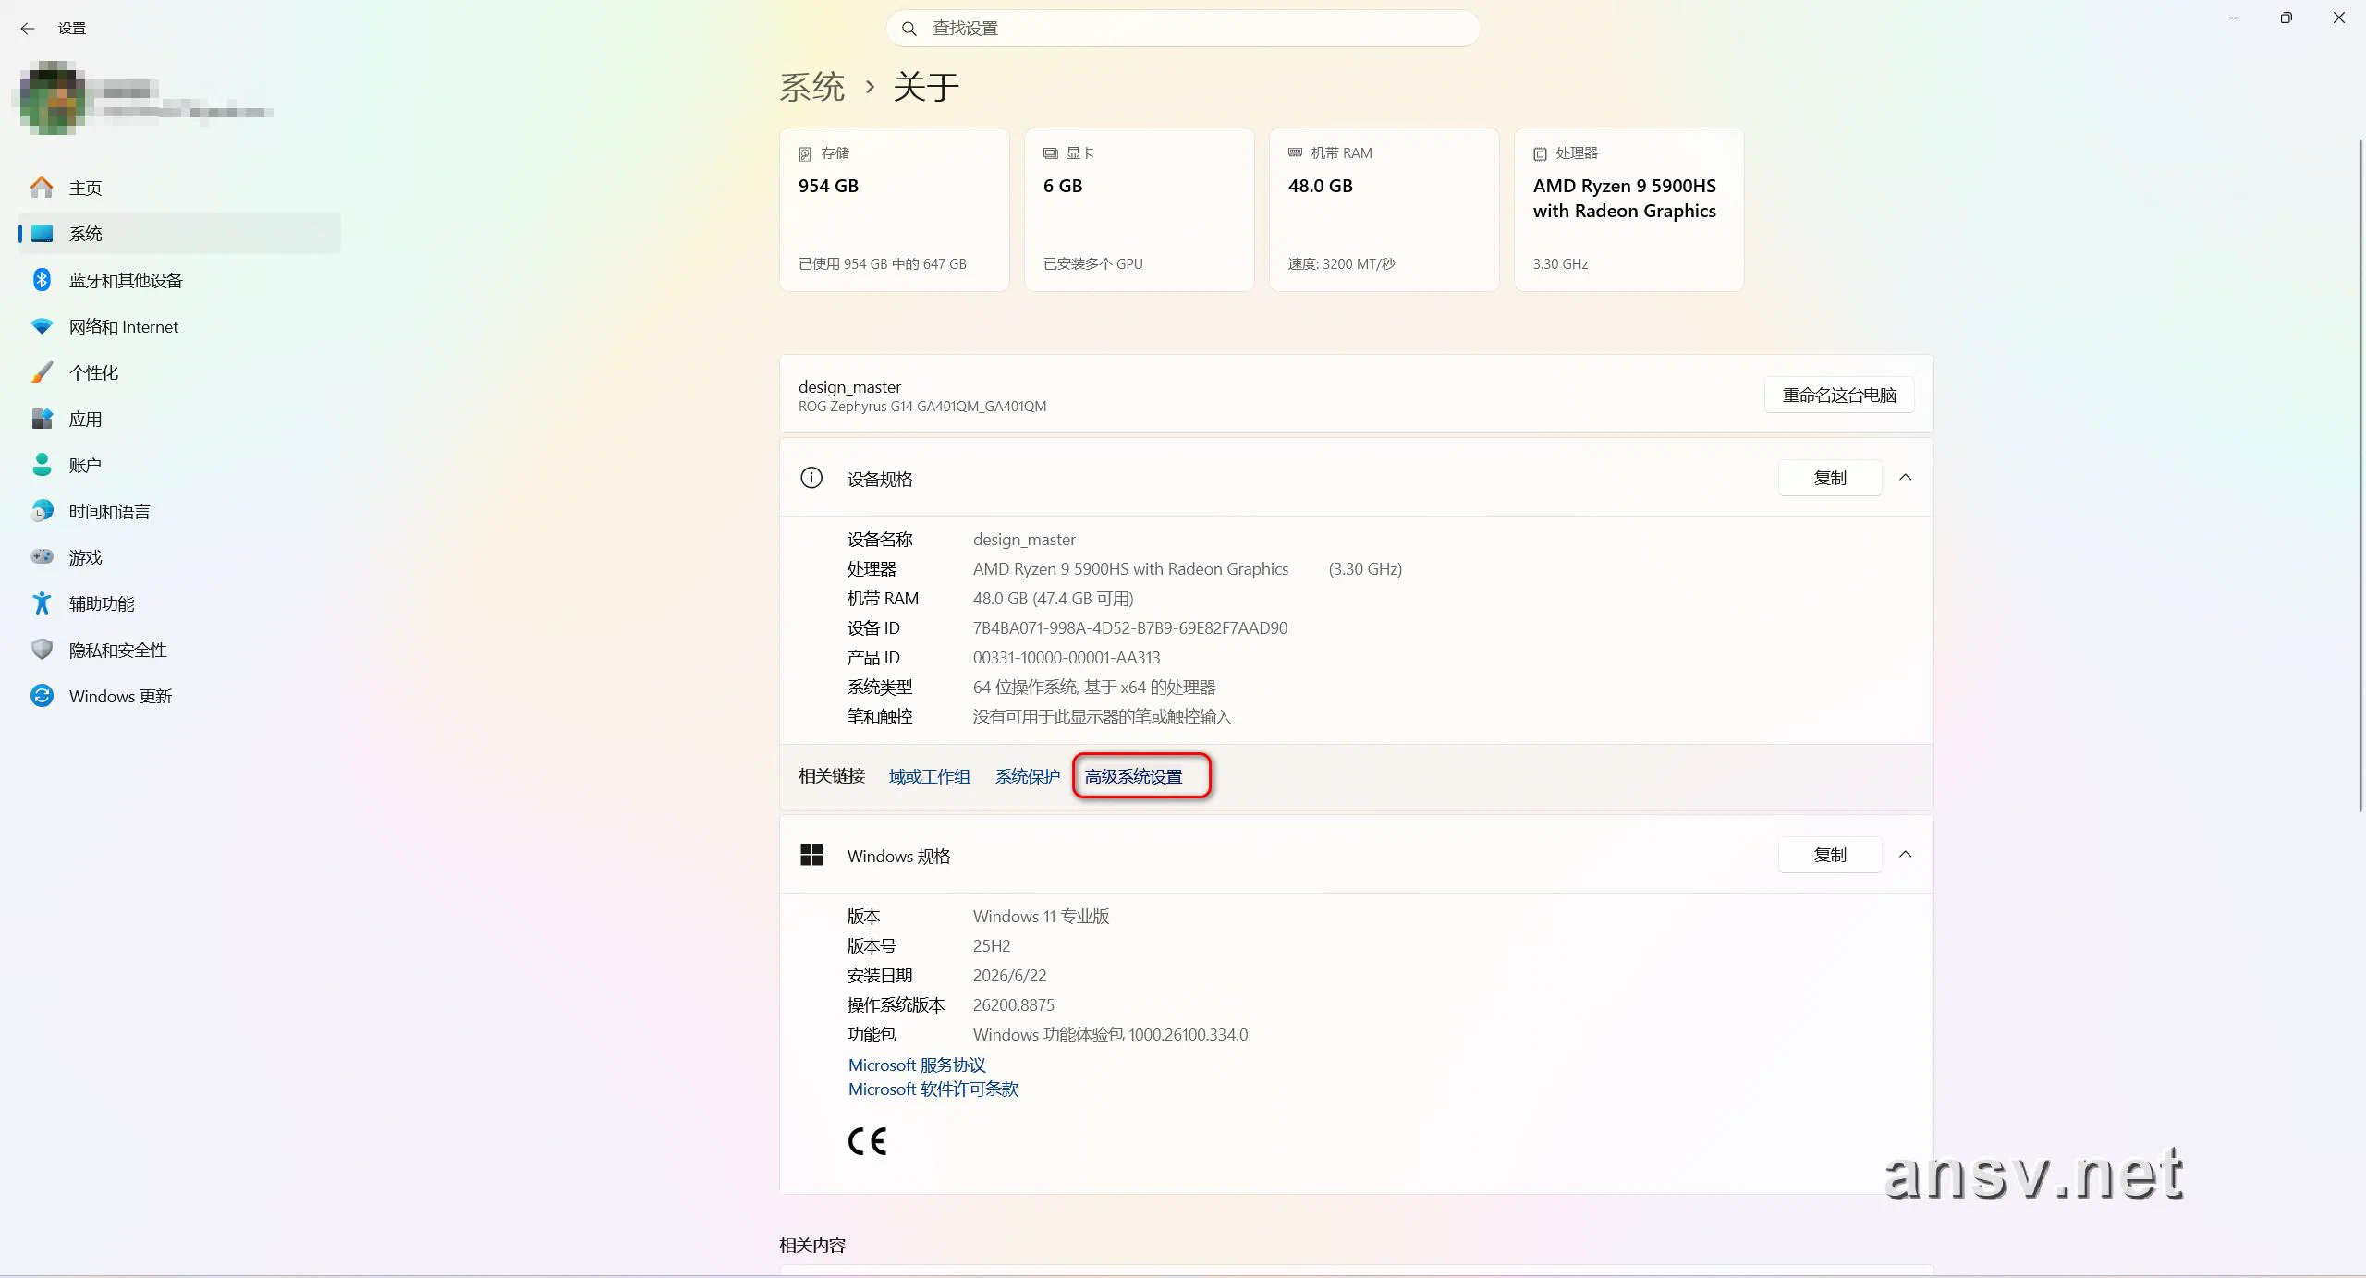Click the RAM chip icon in 机带 RAM card
Image resolution: width=2366 pixels, height=1278 pixels.
[1295, 153]
